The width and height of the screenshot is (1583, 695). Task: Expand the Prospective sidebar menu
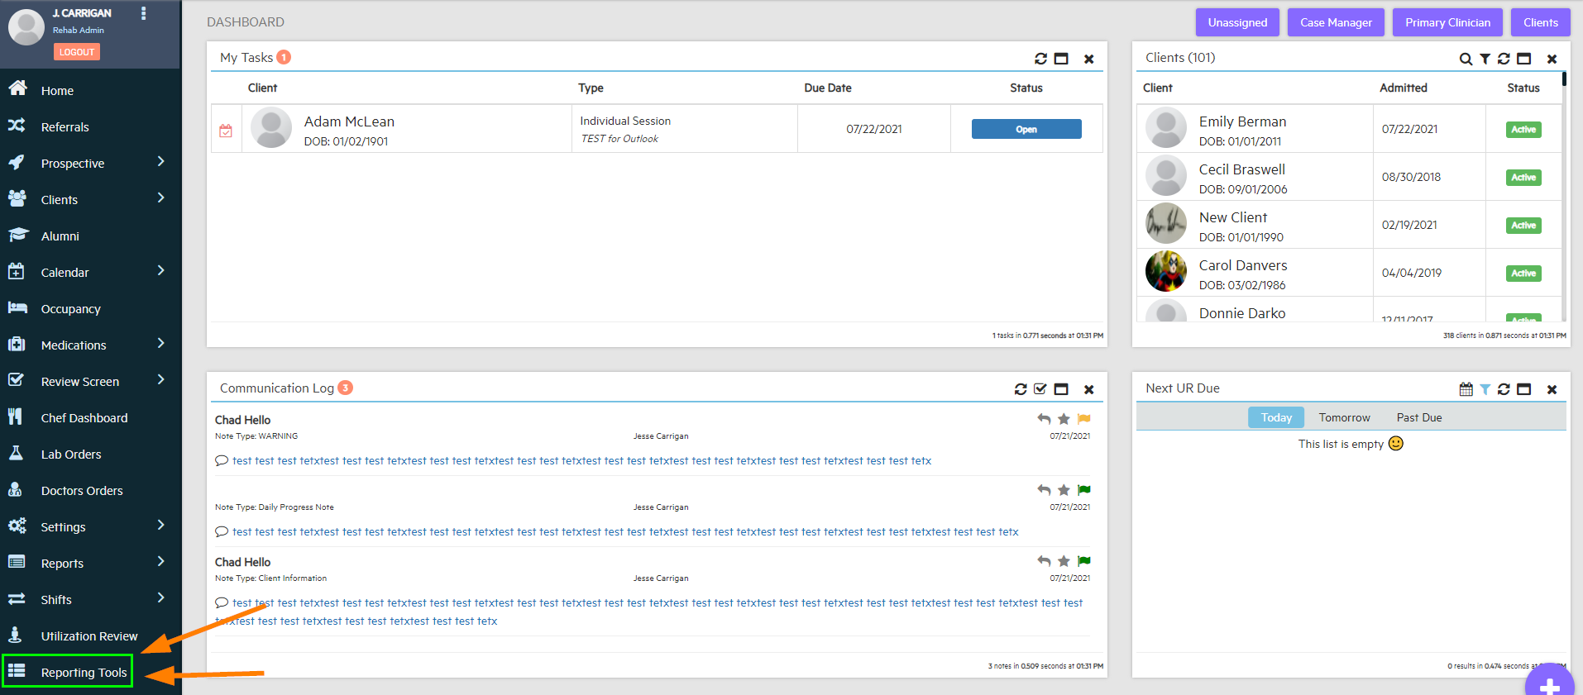tap(160, 162)
